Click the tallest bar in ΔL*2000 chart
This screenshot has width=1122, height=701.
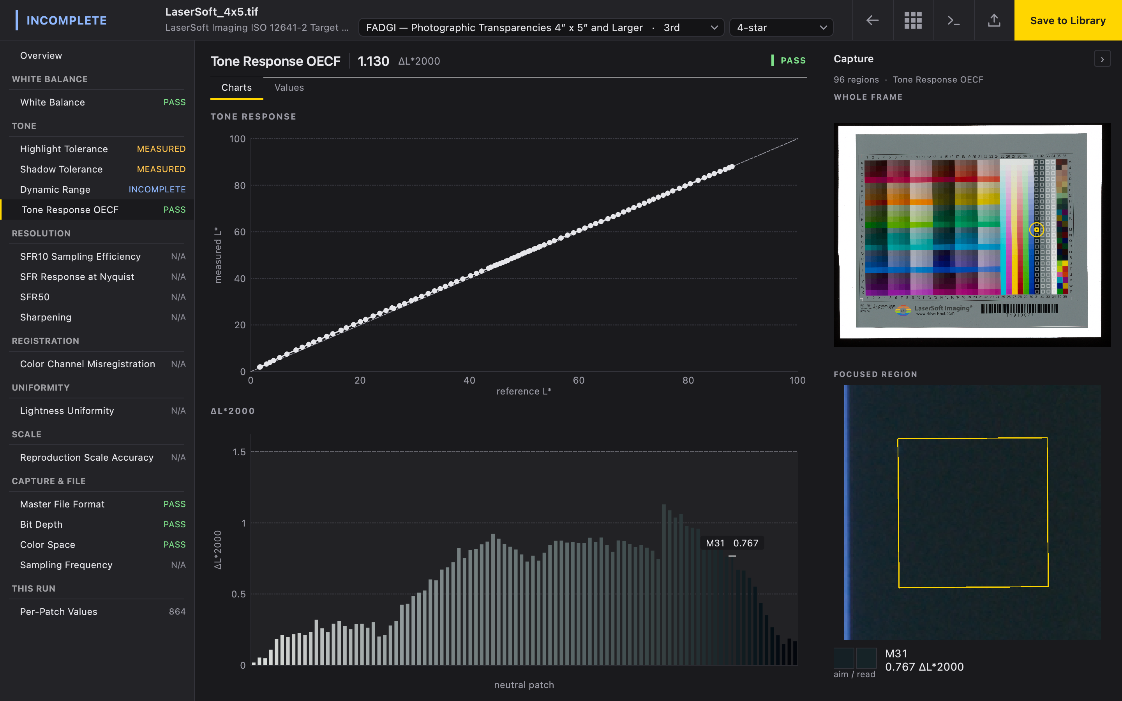pos(664,585)
